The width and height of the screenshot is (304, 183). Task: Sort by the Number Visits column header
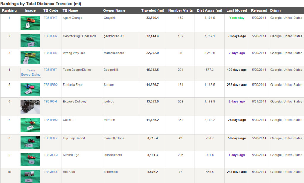180,10
